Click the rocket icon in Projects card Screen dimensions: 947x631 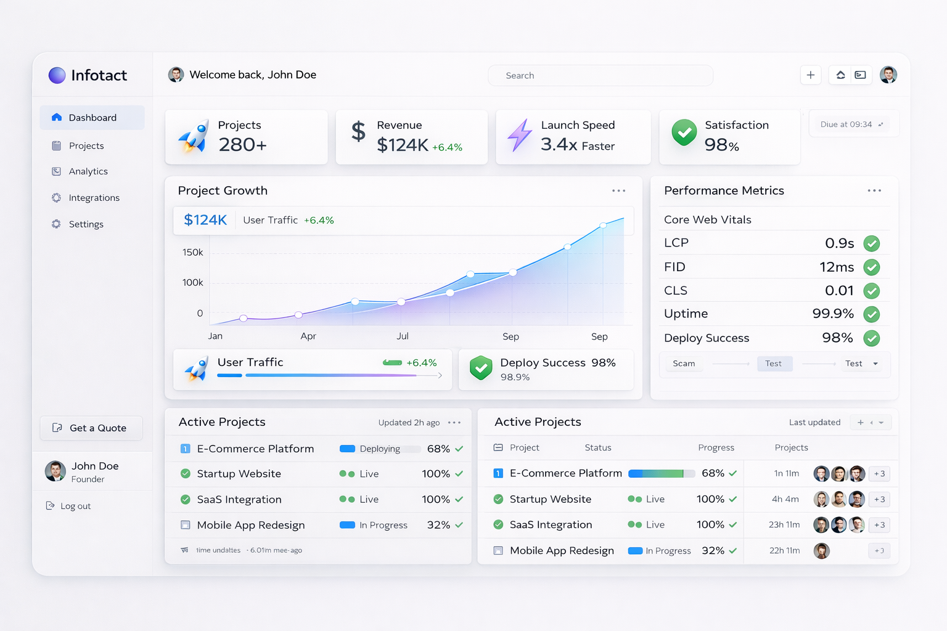coord(194,137)
